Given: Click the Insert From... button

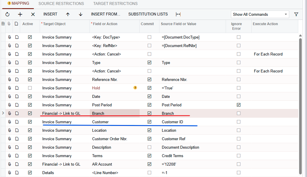Looking at the screenshot, I should pos(106,14).
